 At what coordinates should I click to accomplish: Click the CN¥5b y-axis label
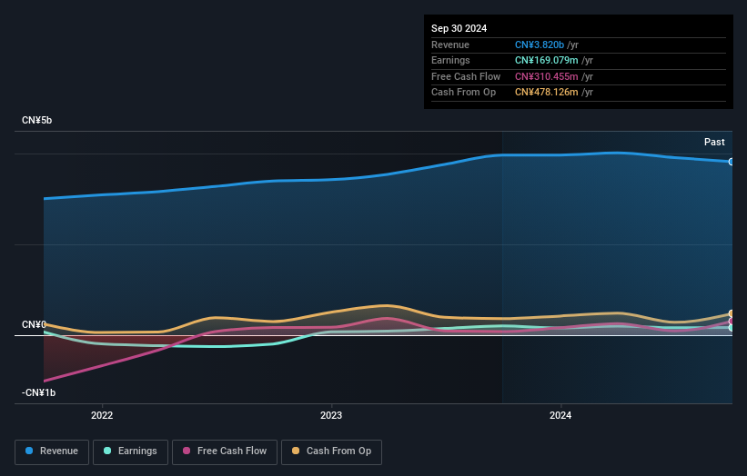[x=36, y=120]
